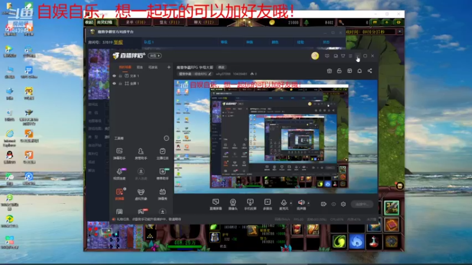
Task: Expand microphone volume arrow
Action: pyautogui.click(x=291, y=203)
